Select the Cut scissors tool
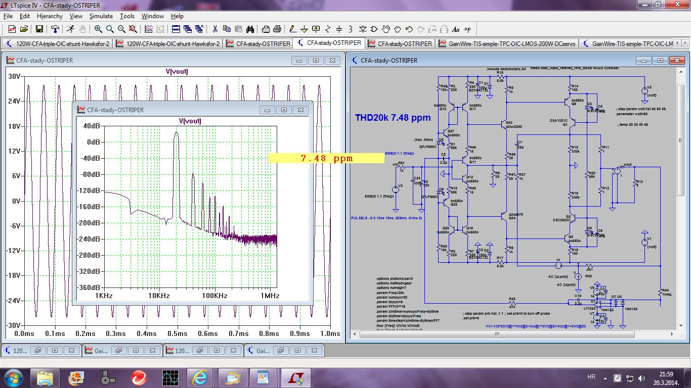This screenshot has height=388, width=691. coord(215,29)
